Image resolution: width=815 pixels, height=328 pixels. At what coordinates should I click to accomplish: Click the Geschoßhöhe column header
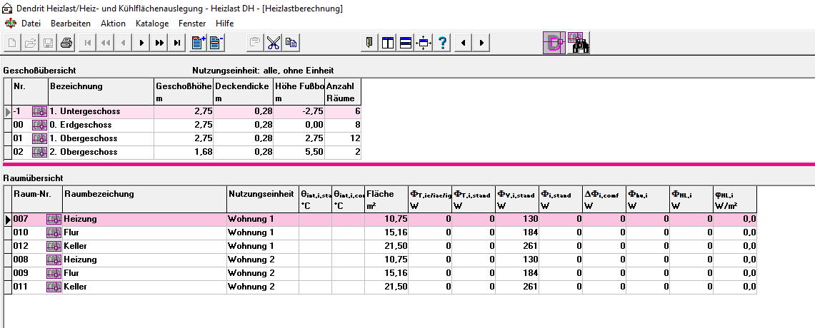click(x=184, y=91)
